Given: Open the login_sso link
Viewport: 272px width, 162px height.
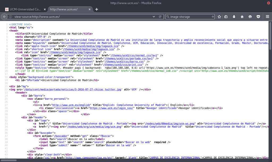Looking at the screenshot, I should tap(111, 108).
